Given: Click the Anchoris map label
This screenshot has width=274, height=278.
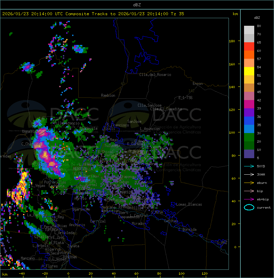Looking at the screenshot, I should coord(77,225).
